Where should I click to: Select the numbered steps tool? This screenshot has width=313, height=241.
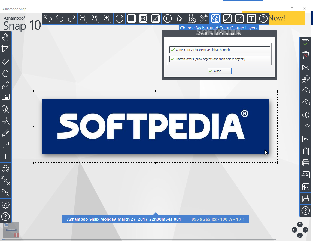tap(5, 181)
